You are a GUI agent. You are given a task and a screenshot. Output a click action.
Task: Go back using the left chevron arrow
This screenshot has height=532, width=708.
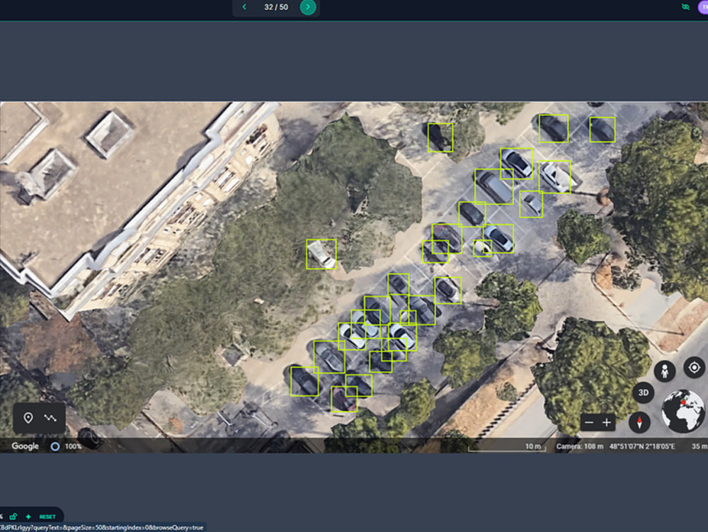pos(244,7)
